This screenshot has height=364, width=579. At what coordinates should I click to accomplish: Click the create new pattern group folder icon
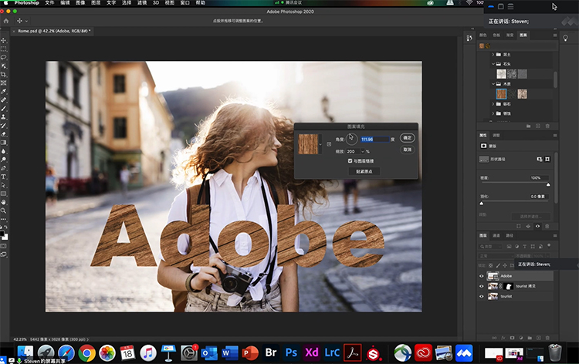coord(529,125)
